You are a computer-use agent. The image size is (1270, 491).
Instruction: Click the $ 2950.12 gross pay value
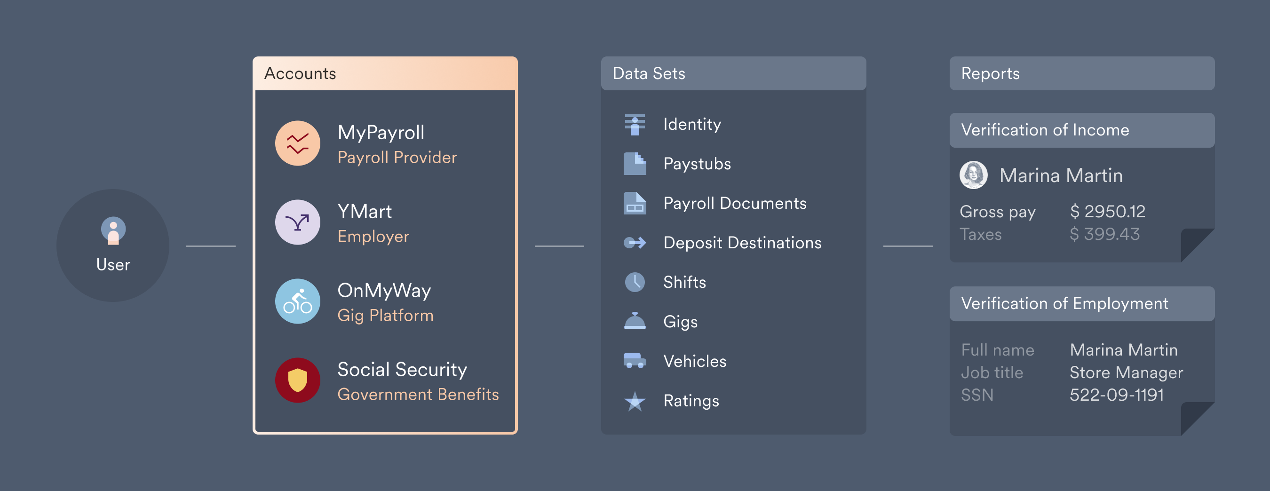coord(1107,212)
